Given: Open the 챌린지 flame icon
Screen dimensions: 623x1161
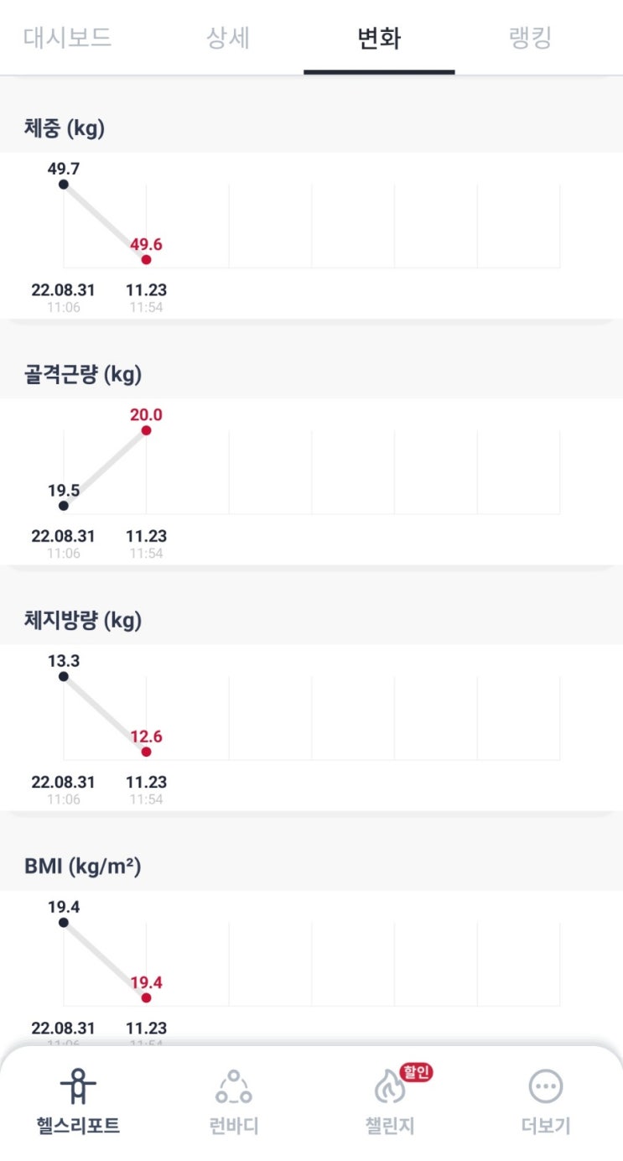Looking at the screenshot, I should [389, 1089].
